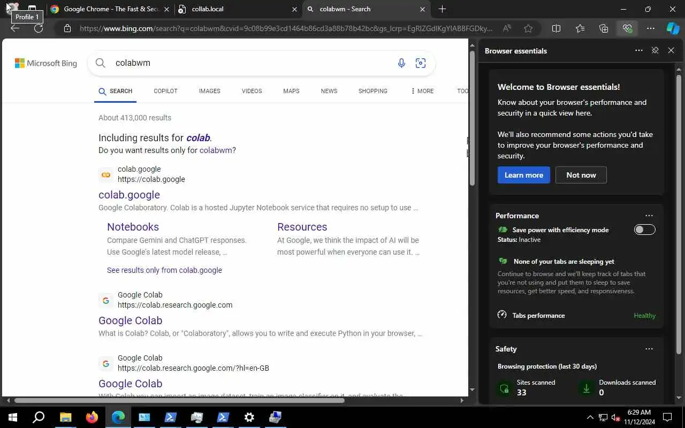Click the page vertical scrollbar thumb
The height and width of the screenshot is (428, 685).
[472, 118]
